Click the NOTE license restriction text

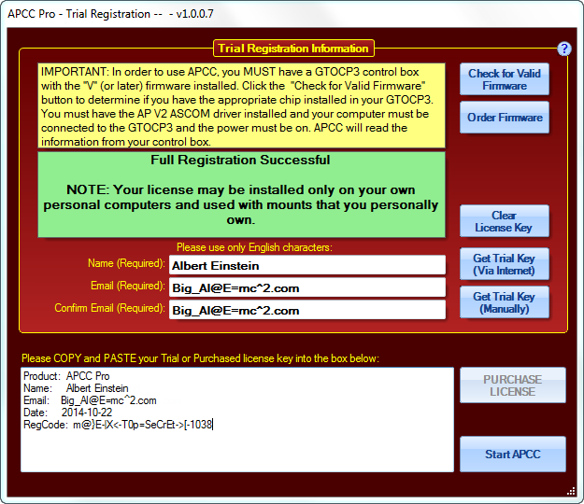(x=240, y=204)
